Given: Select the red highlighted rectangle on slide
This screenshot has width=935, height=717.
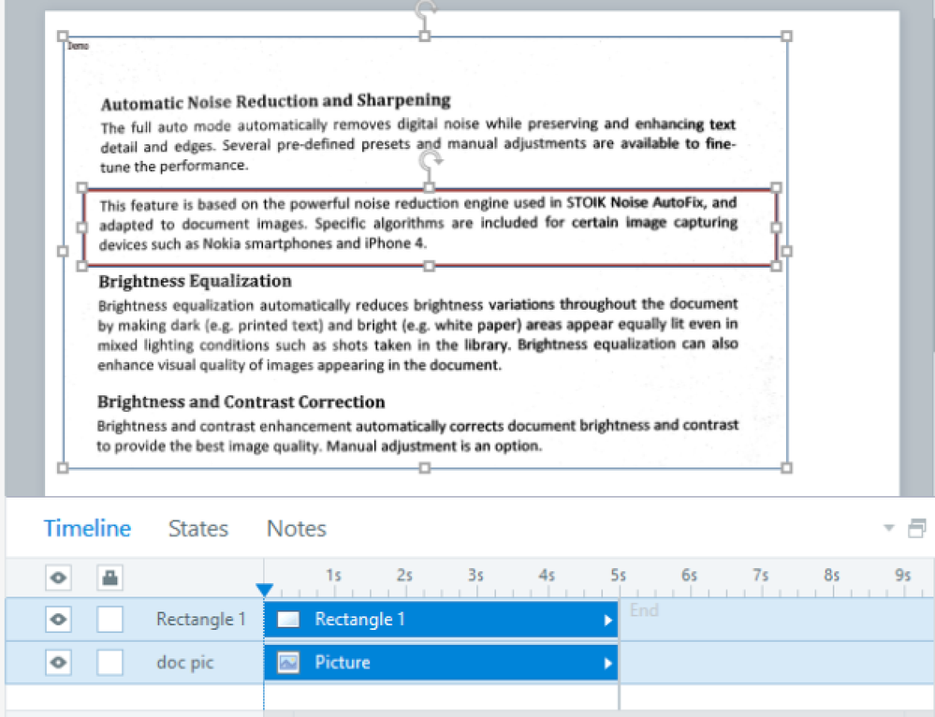Looking at the screenshot, I should point(430,227).
